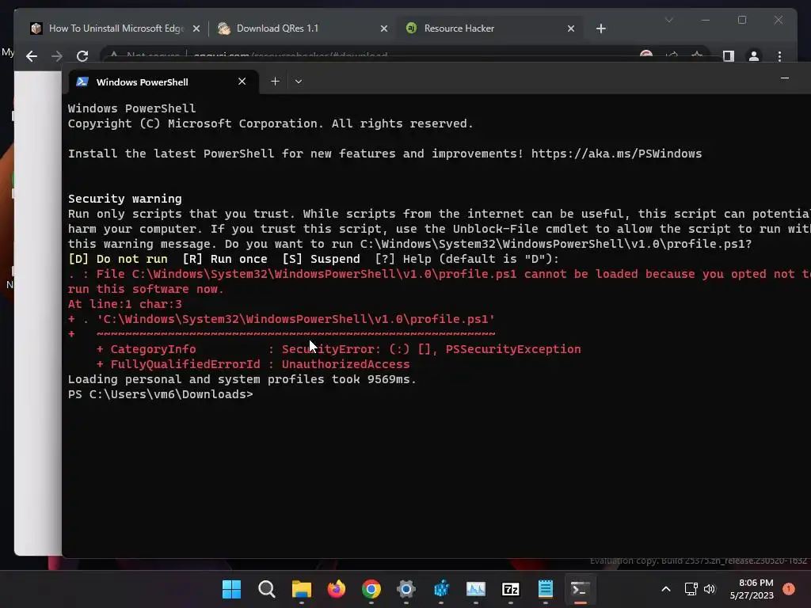Close the Download QRes 1.1 tab
The image size is (811, 608).
pos(384,28)
